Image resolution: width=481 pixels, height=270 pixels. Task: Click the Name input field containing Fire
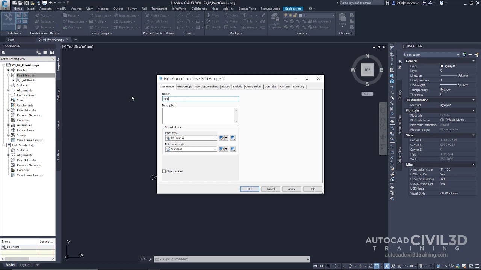tap(200, 99)
